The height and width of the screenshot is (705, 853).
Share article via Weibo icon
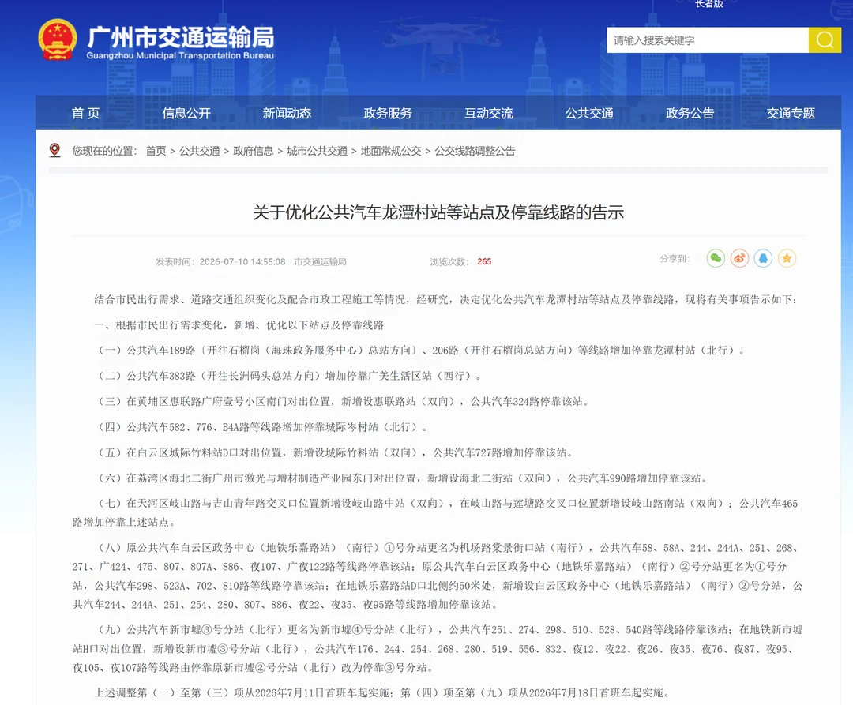[739, 258]
